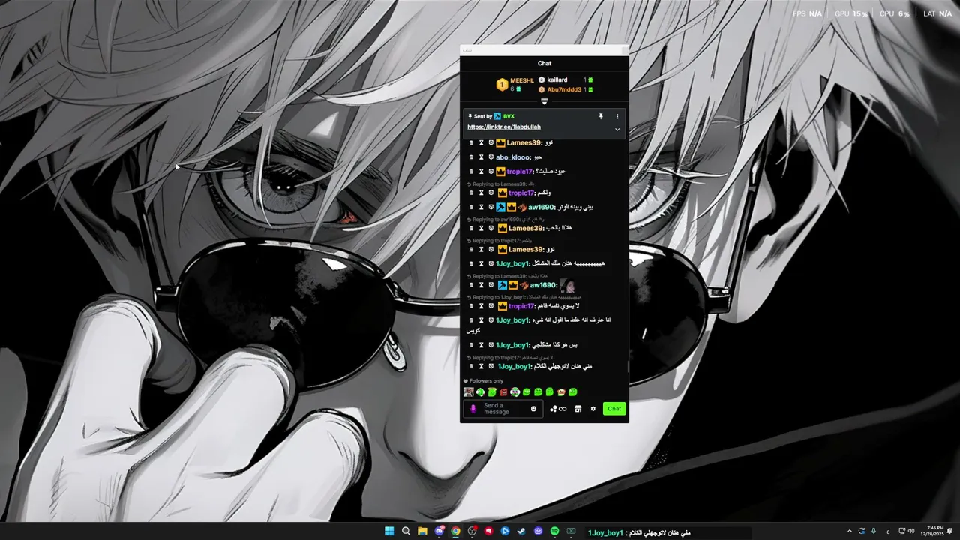This screenshot has width=960, height=540.
Task: Open the image thumbnail in aw1690's message
Action: click(x=567, y=285)
